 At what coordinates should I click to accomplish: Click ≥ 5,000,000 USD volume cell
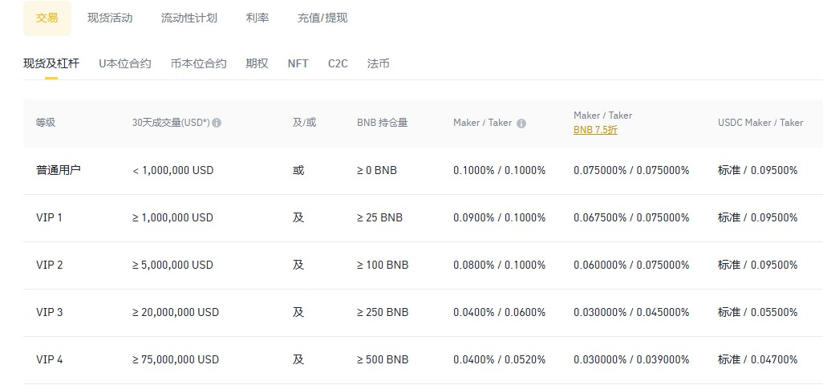point(173,265)
